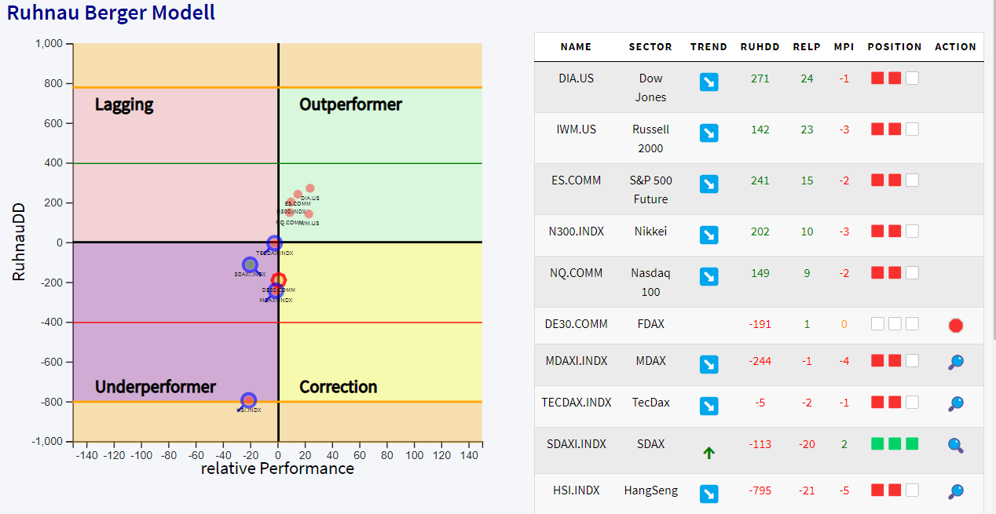
Task: Click the IWM.US name in the table
Action: coord(576,129)
